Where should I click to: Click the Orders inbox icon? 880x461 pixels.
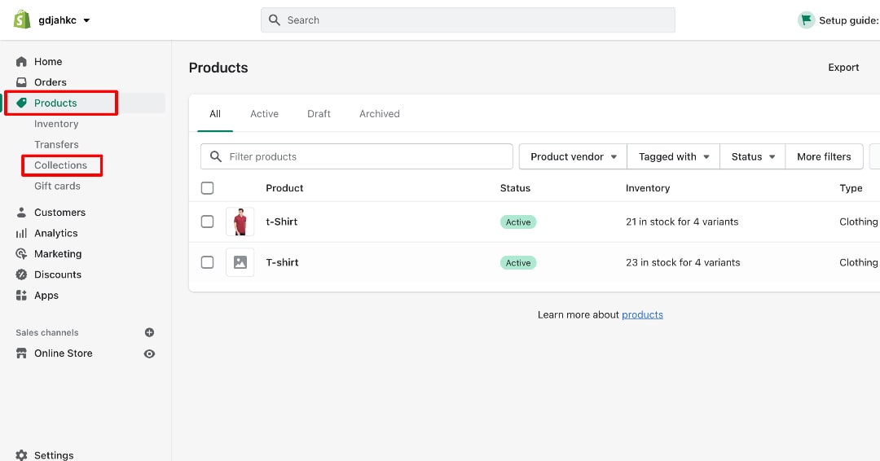(x=21, y=82)
